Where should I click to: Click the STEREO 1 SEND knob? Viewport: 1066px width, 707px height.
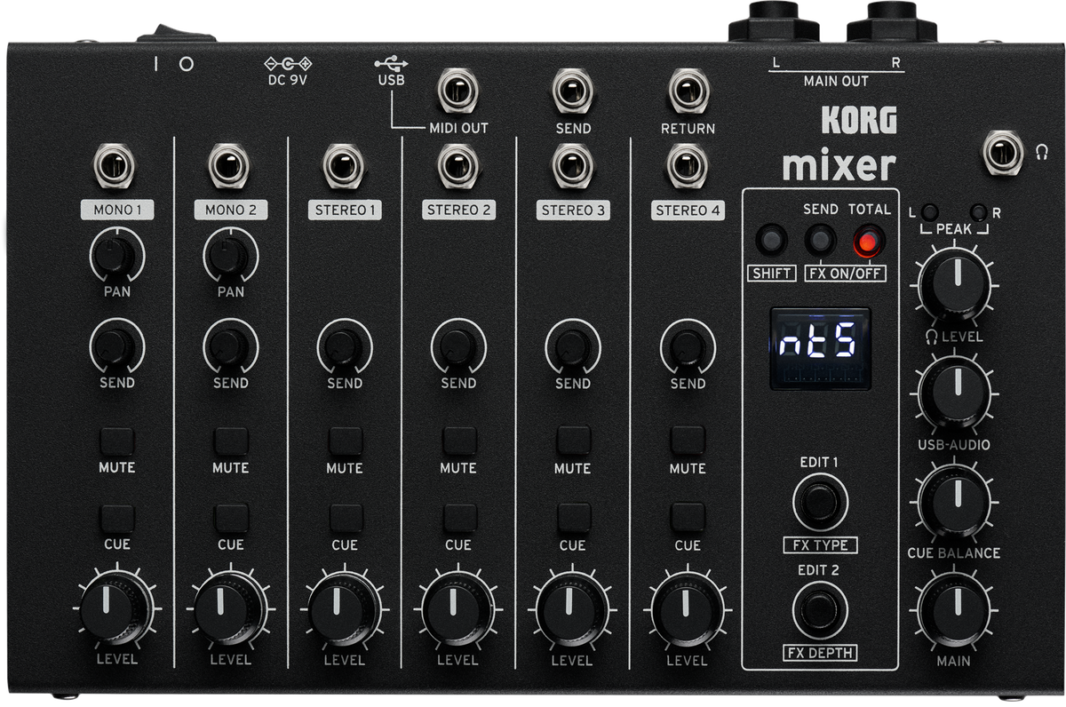[345, 346]
